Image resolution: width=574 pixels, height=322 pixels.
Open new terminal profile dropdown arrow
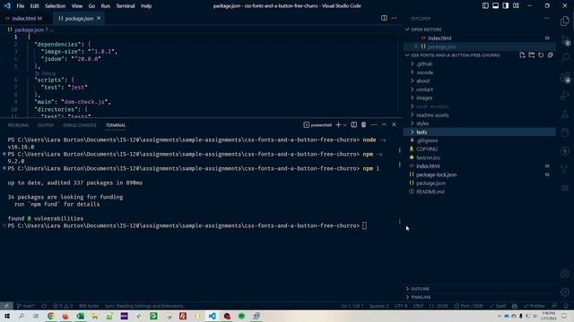tap(344, 125)
